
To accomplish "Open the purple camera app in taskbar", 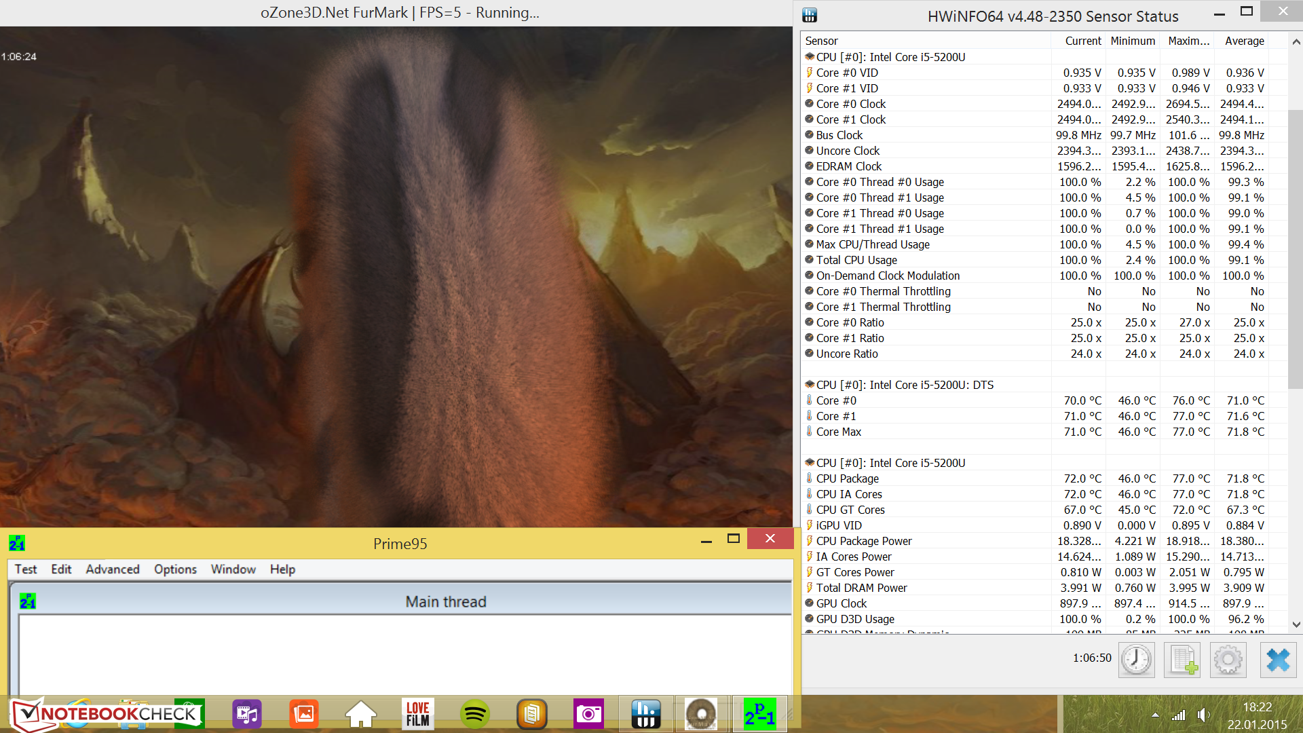I will click(588, 714).
